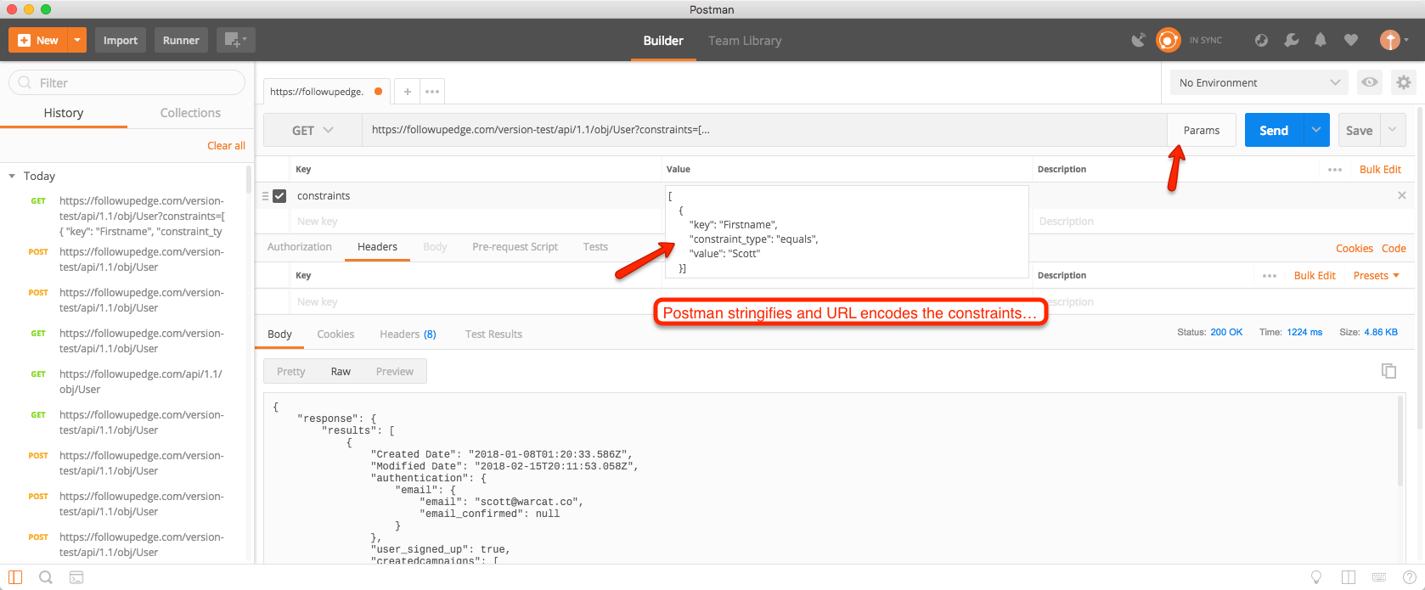
Task: Select the response Cookies tab
Action: [335, 334]
